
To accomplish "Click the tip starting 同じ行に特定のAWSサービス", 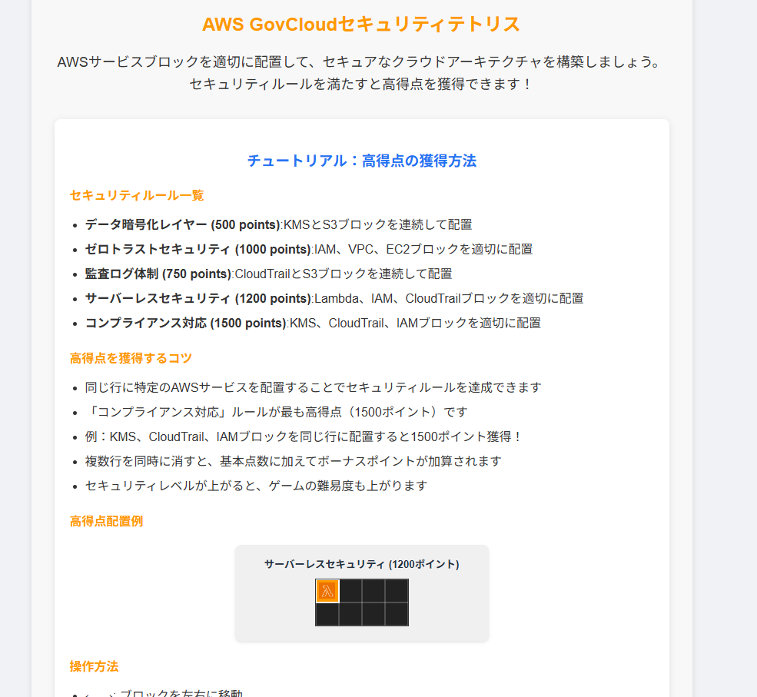I will [314, 387].
